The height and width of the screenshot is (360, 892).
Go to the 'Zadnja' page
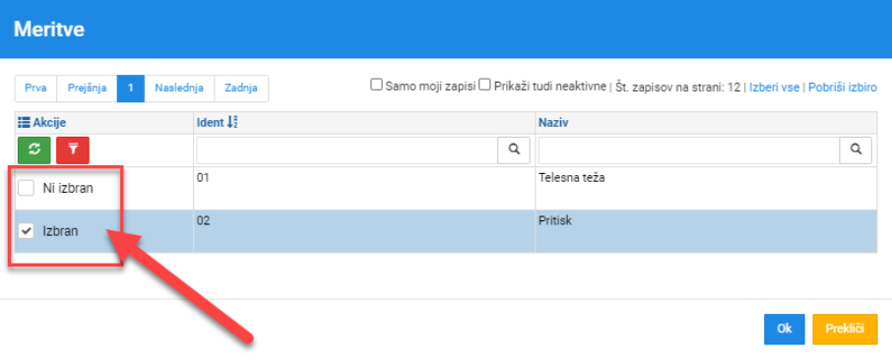[x=241, y=89]
